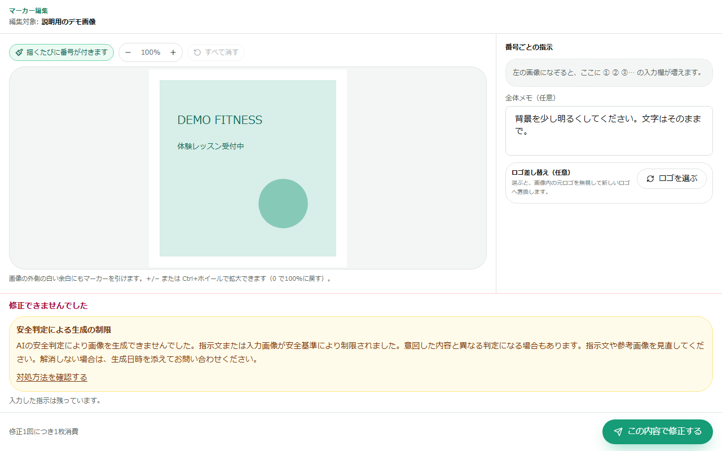Click the 入力した指示は残っています notice
The width and height of the screenshot is (722, 451).
tap(55, 401)
